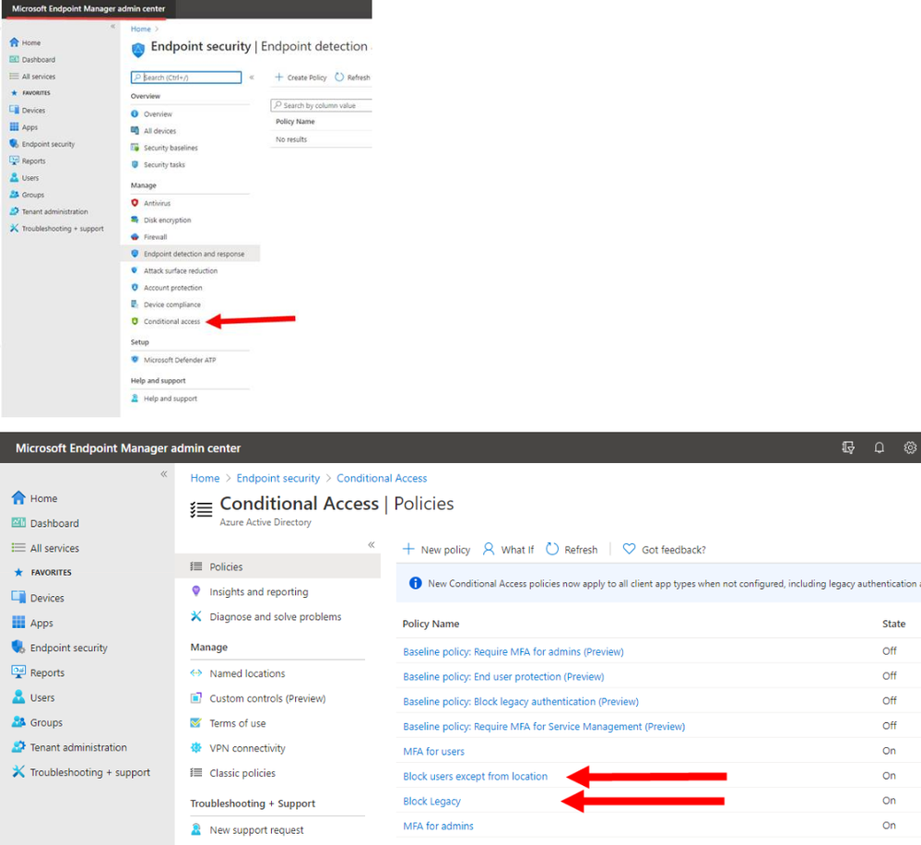Open the Block Legacy policy
The image size is (921, 845).
(x=431, y=801)
